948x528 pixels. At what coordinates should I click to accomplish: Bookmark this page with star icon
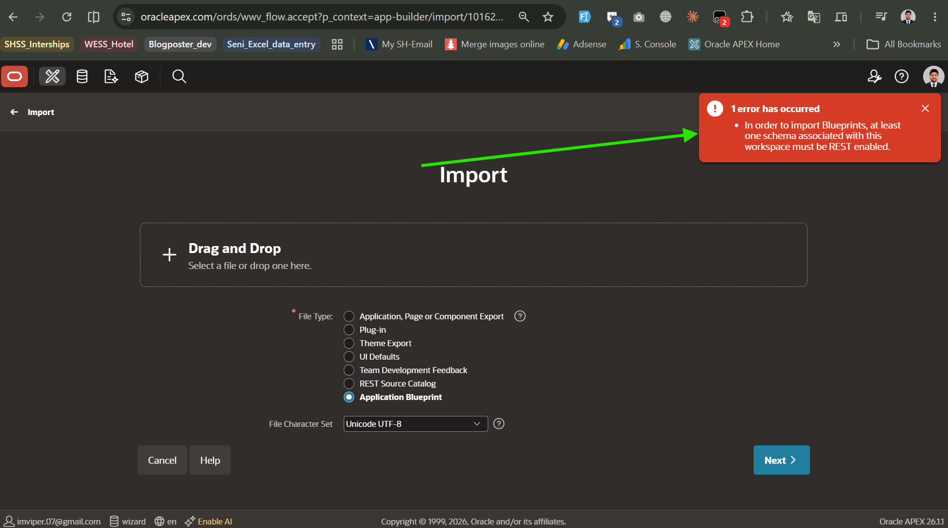(x=548, y=17)
